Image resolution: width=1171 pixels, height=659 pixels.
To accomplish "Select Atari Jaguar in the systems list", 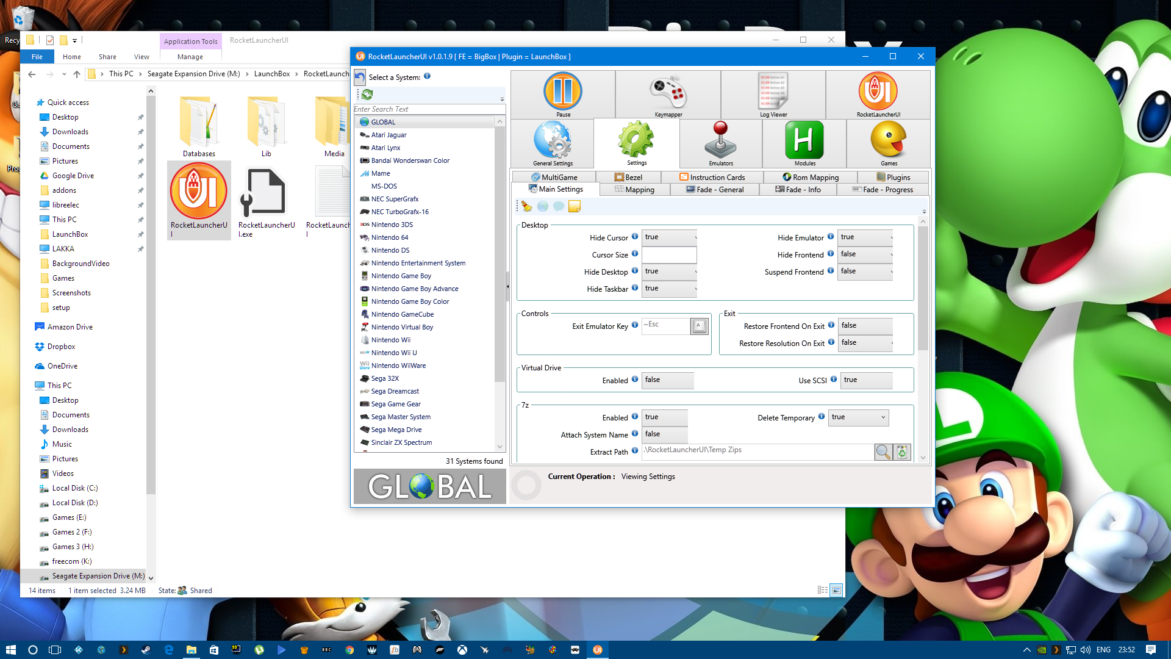I will (x=389, y=135).
